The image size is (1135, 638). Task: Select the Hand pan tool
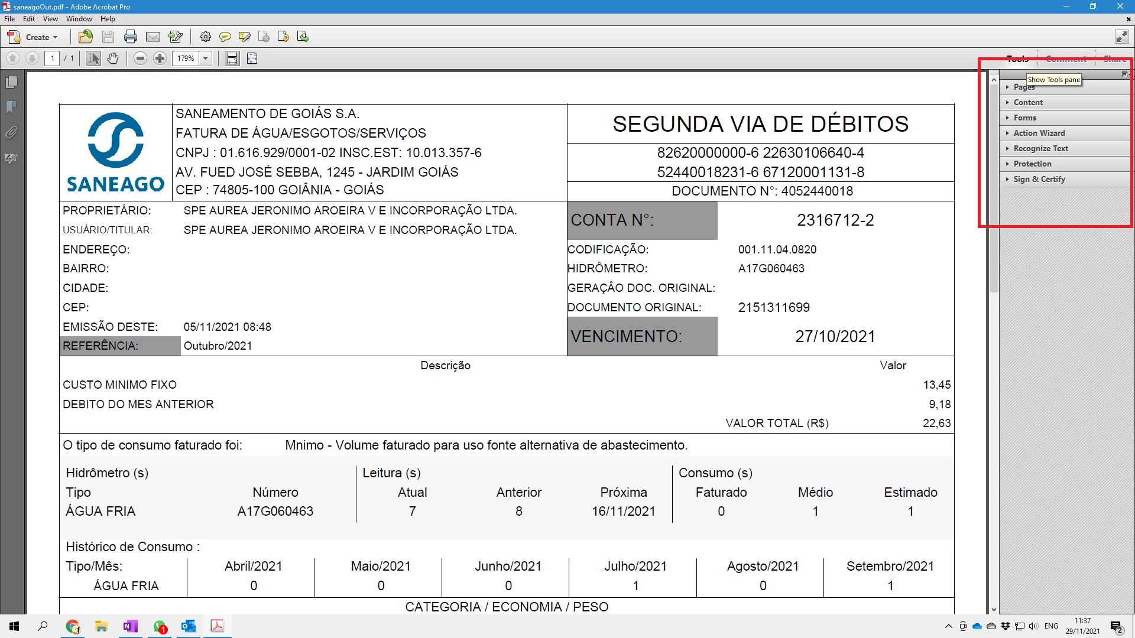tap(113, 58)
